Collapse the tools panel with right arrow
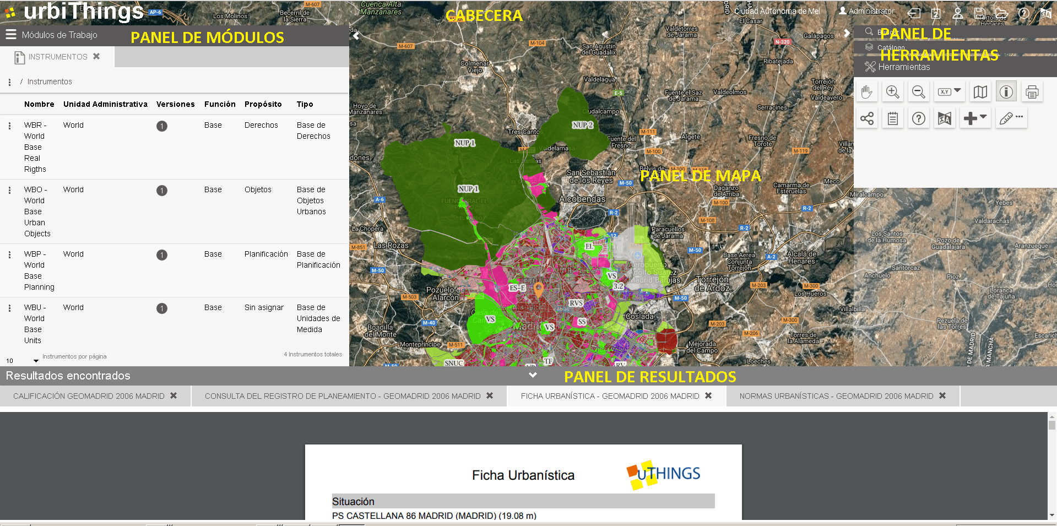This screenshot has width=1057, height=526. pos(847,33)
